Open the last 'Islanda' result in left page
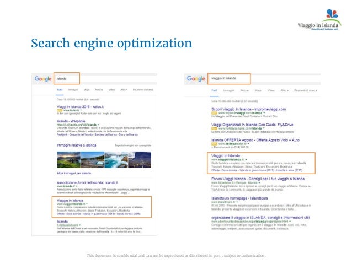This screenshot has width=352, height=264. [62, 222]
